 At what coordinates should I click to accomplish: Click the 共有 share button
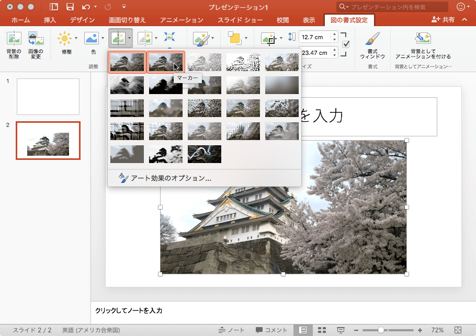pyautogui.click(x=443, y=20)
